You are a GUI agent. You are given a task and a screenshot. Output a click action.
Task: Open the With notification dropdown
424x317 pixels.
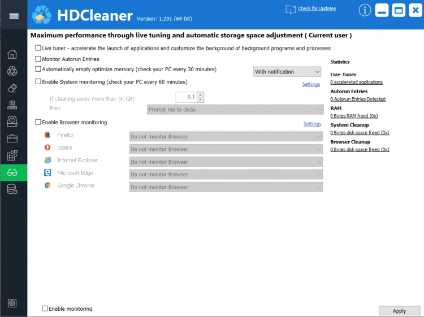pos(287,72)
